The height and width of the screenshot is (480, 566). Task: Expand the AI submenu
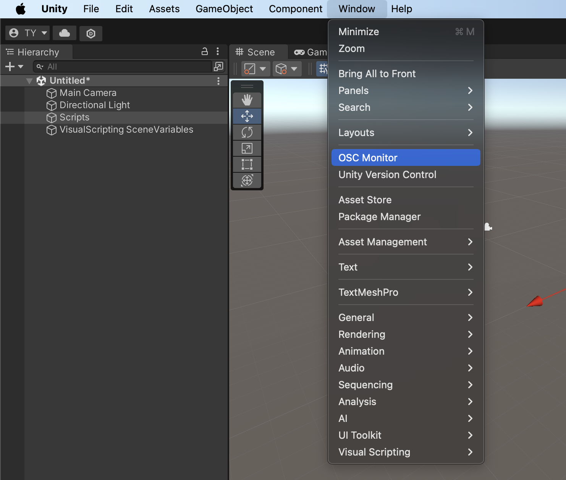coord(406,418)
